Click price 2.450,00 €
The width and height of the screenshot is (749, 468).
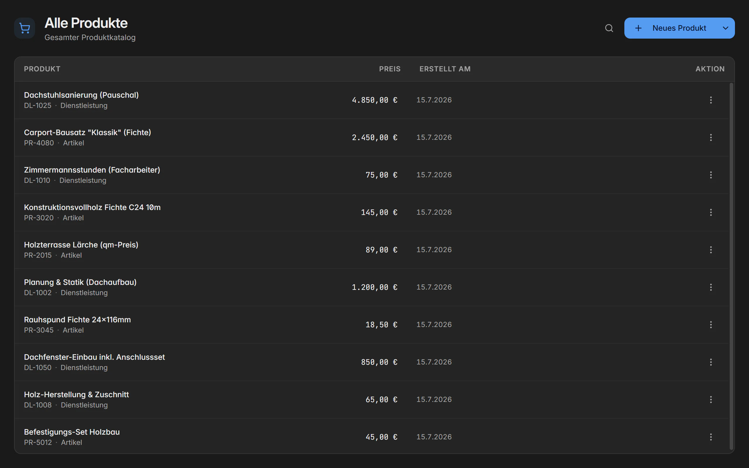pyautogui.click(x=374, y=137)
